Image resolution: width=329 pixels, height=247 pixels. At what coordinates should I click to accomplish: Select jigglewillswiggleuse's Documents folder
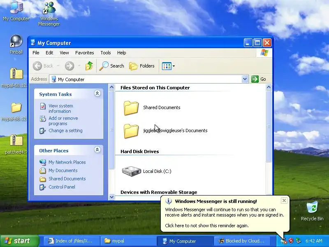165,130
